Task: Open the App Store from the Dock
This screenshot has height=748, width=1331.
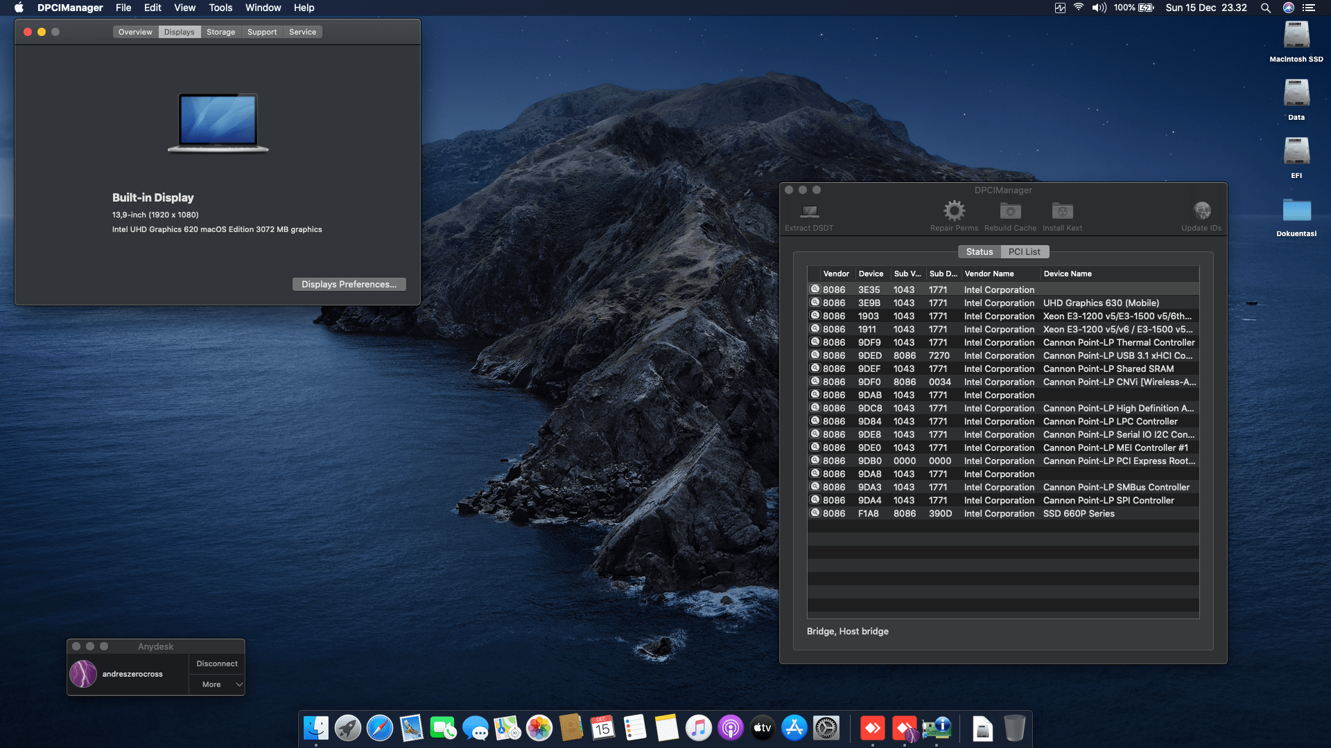Action: tap(794, 728)
